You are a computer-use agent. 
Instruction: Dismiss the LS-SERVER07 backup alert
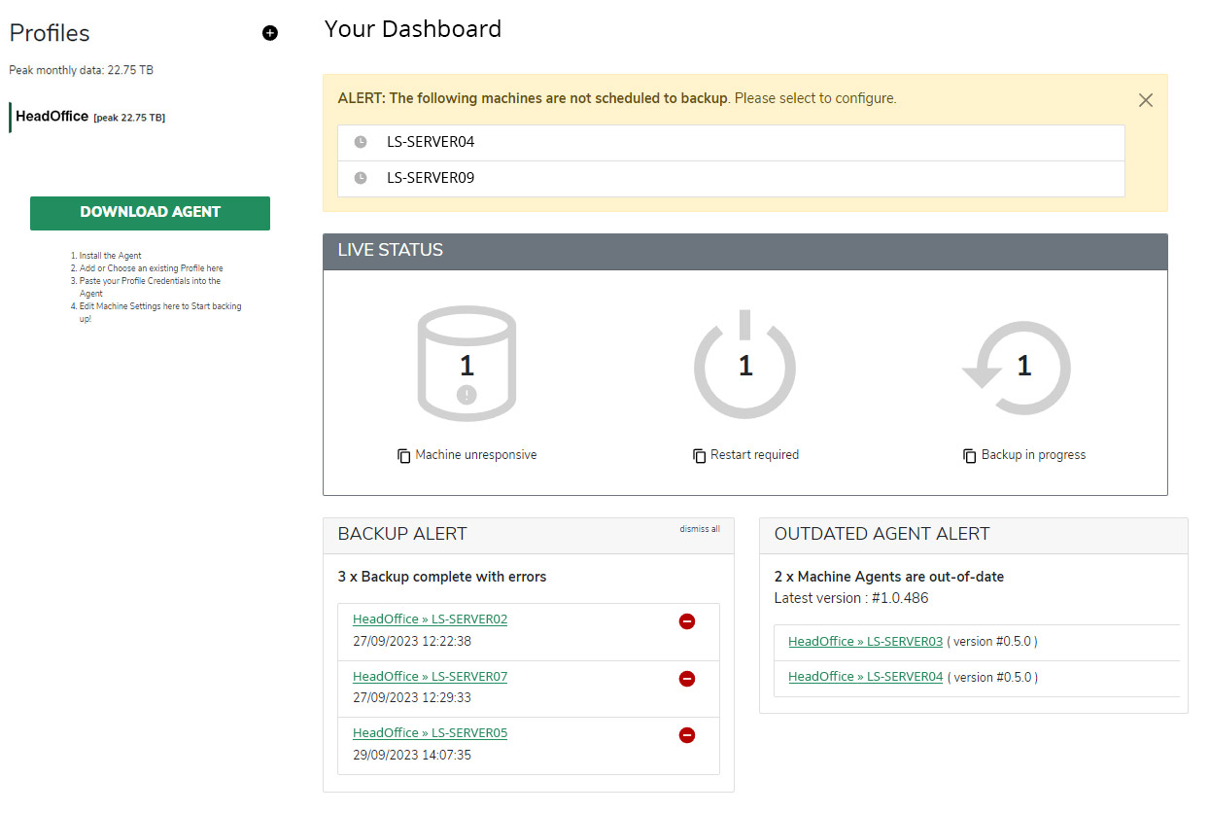pos(687,678)
